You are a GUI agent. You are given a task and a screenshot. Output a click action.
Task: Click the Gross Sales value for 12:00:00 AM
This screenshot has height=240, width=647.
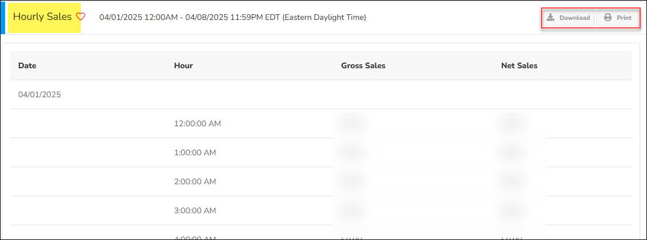[x=351, y=123]
